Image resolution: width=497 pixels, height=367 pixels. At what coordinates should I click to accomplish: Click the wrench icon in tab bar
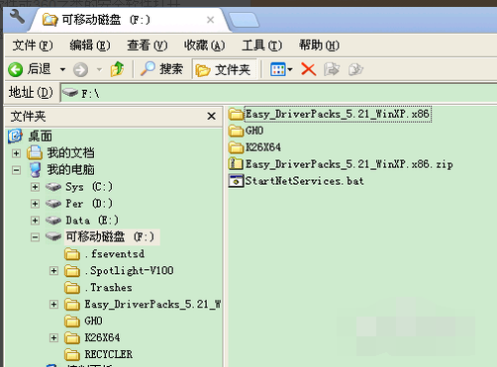(17, 17)
